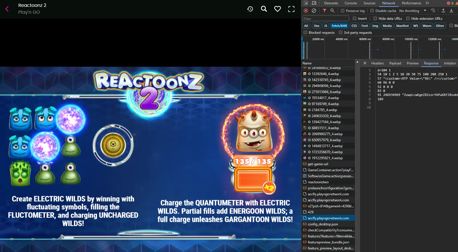Filter requests by Img type
Image resolution: width=458 pixels, height=252 pixels.
pyautogui.click(x=375, y=26)
